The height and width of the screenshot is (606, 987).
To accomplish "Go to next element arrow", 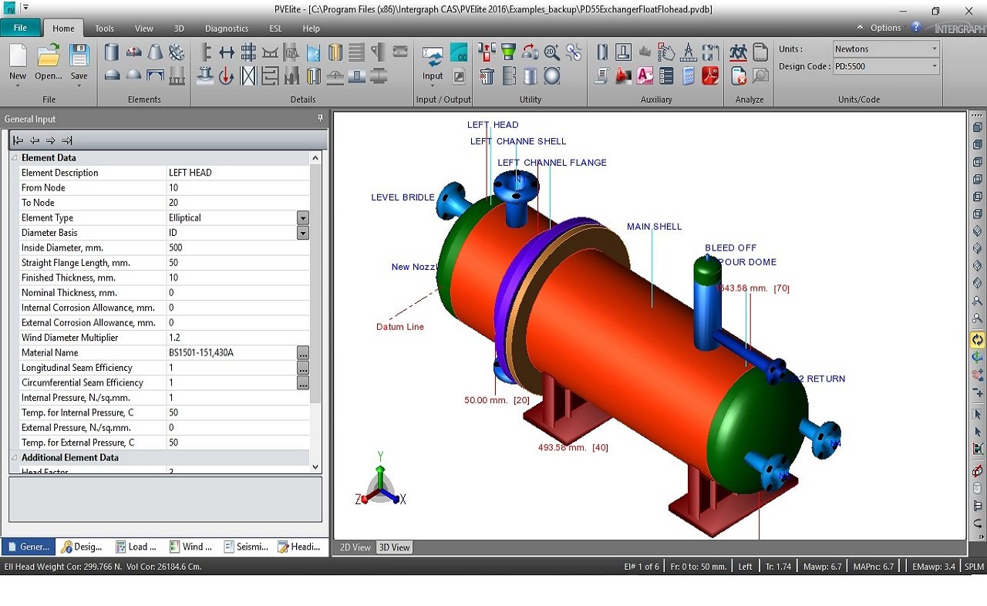I will pyautogui.click(x=50, y=140).
